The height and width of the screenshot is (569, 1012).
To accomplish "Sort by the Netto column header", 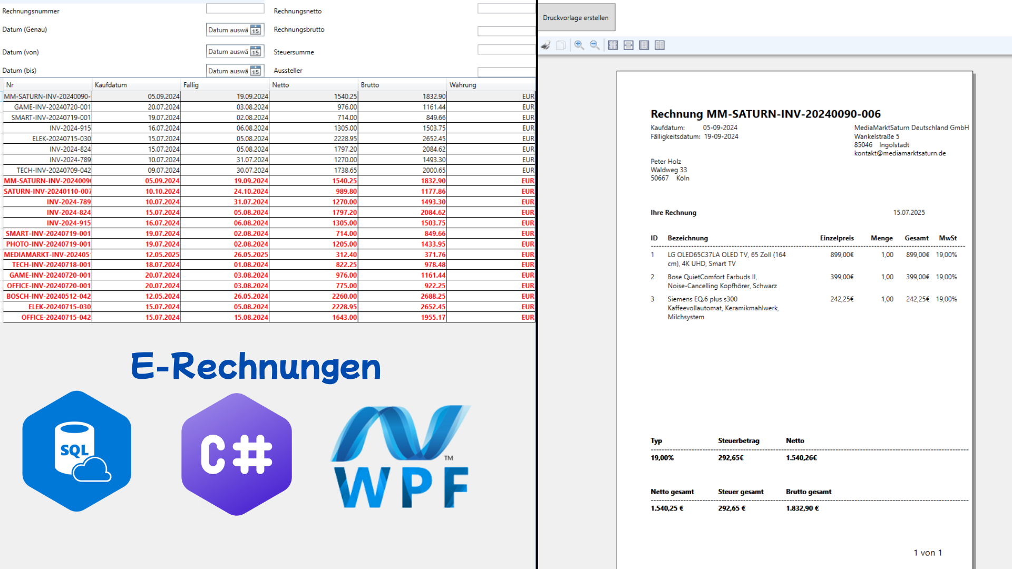I will pos(313,85).
